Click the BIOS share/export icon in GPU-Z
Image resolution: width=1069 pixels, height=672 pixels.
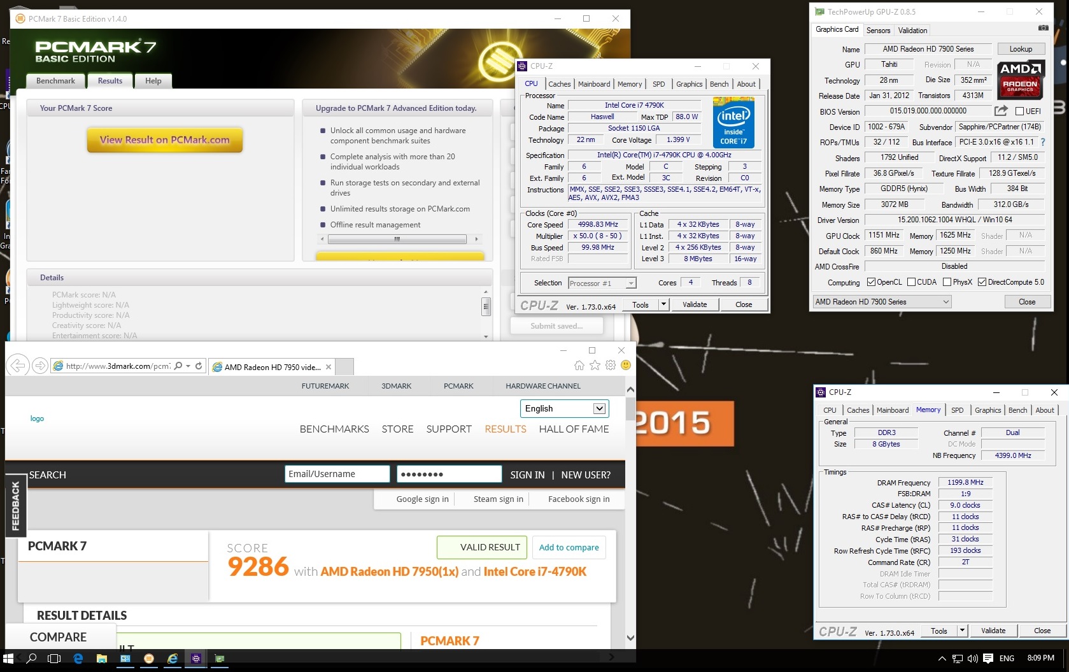[x=1002, y=111]
